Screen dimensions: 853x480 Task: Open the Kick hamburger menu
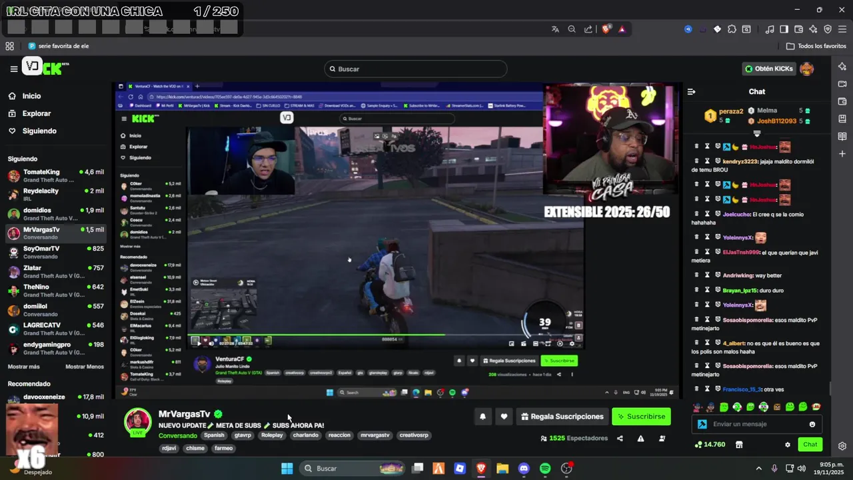click(13, 69)
